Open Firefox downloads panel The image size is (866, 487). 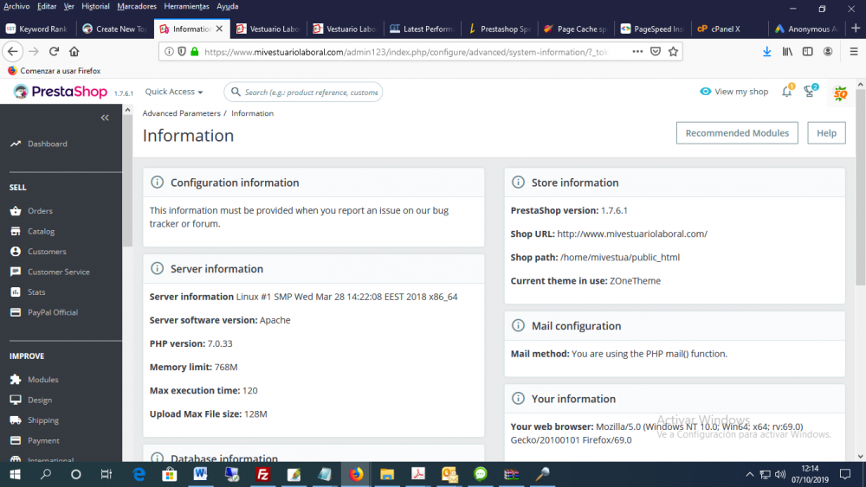tap(766, 51)
